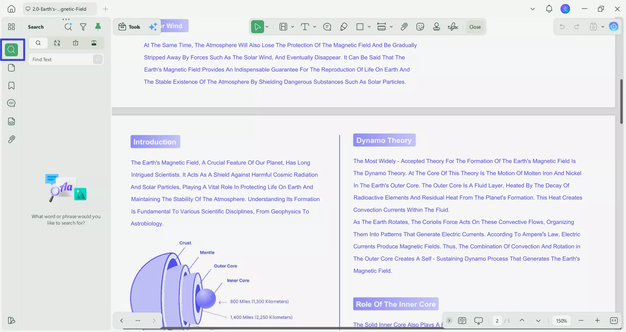Go to the Home screen icon
The image size is (626, 332).
point(11,9)
